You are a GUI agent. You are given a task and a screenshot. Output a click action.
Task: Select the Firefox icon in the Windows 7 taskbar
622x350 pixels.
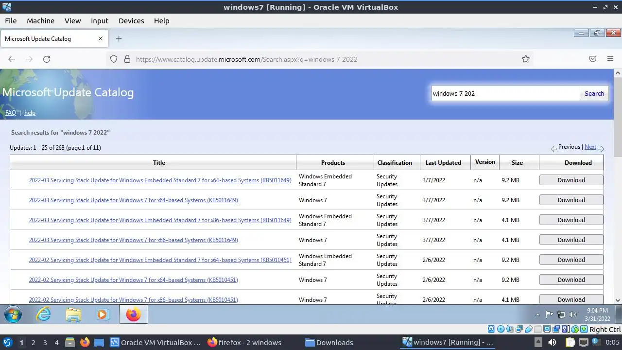(133, 315)
